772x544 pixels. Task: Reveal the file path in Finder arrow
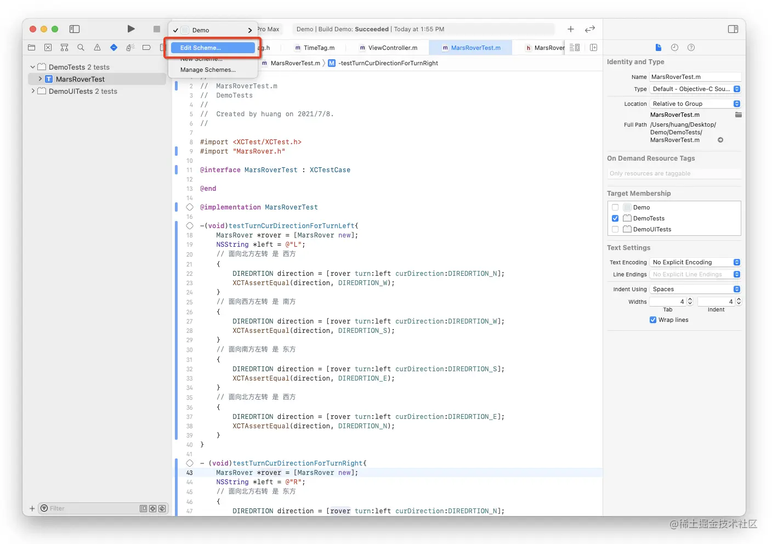720,140
